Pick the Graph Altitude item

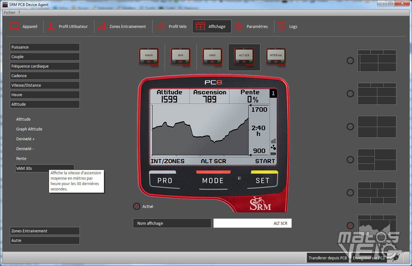coord(29,129)
